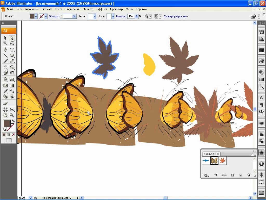Image resolution: width=266 pixels, height=200 pixels.
Task: Open the Окно menu
Action: click(x=129, y=9)
